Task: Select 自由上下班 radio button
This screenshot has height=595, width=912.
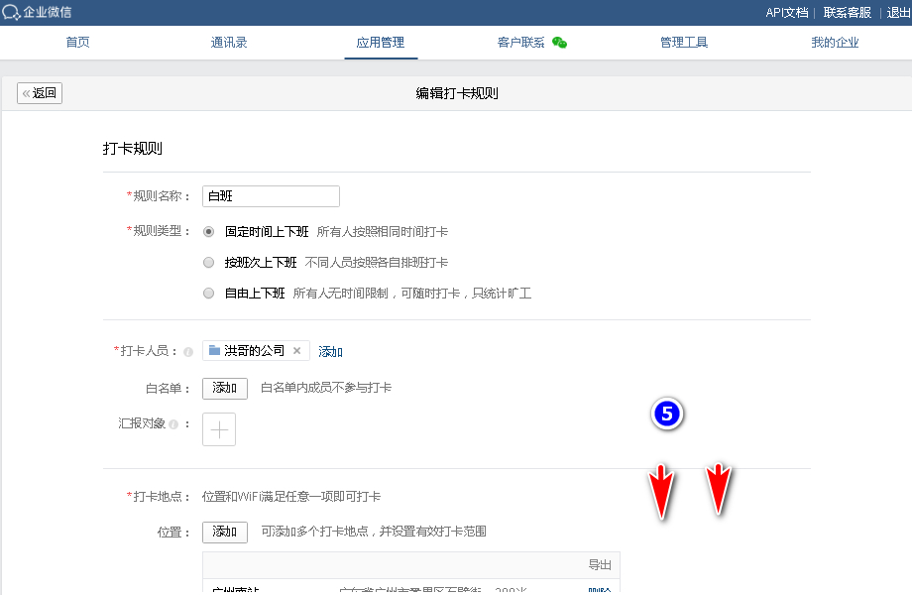Action: pyautogui.click(x=208, y=294)
